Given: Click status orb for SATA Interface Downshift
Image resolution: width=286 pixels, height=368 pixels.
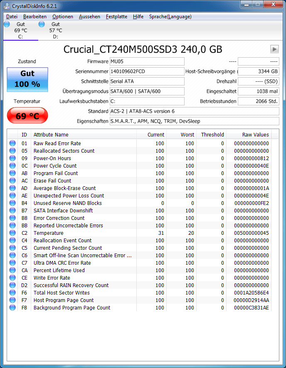Looking at the screenshot, I should pyautogui.click(x=12, y=210).
